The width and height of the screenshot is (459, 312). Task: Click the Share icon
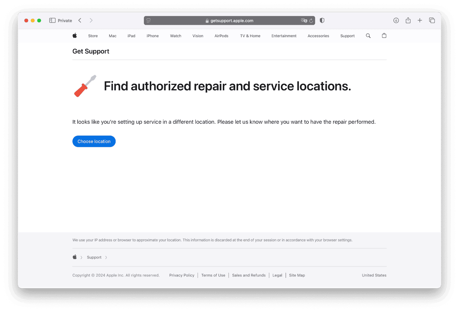408,20
